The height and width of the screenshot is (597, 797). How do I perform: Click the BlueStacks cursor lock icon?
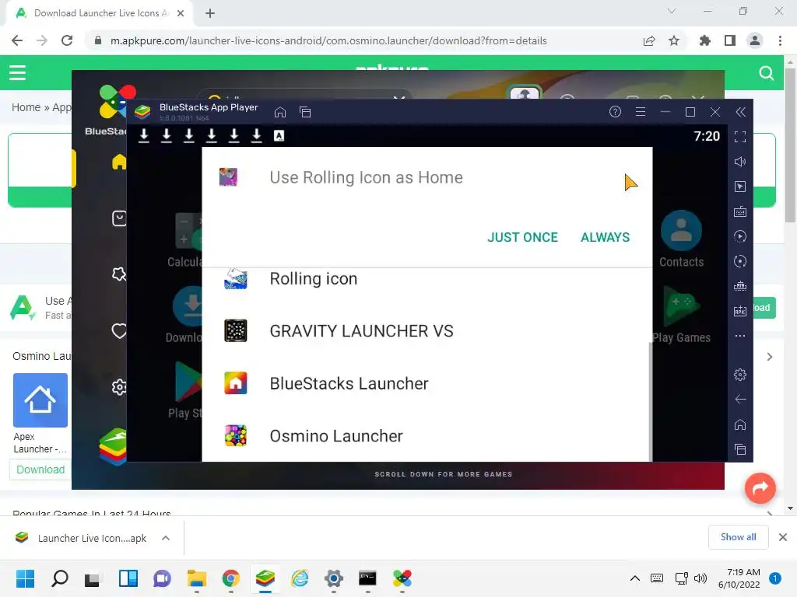[x=740, y=187]
